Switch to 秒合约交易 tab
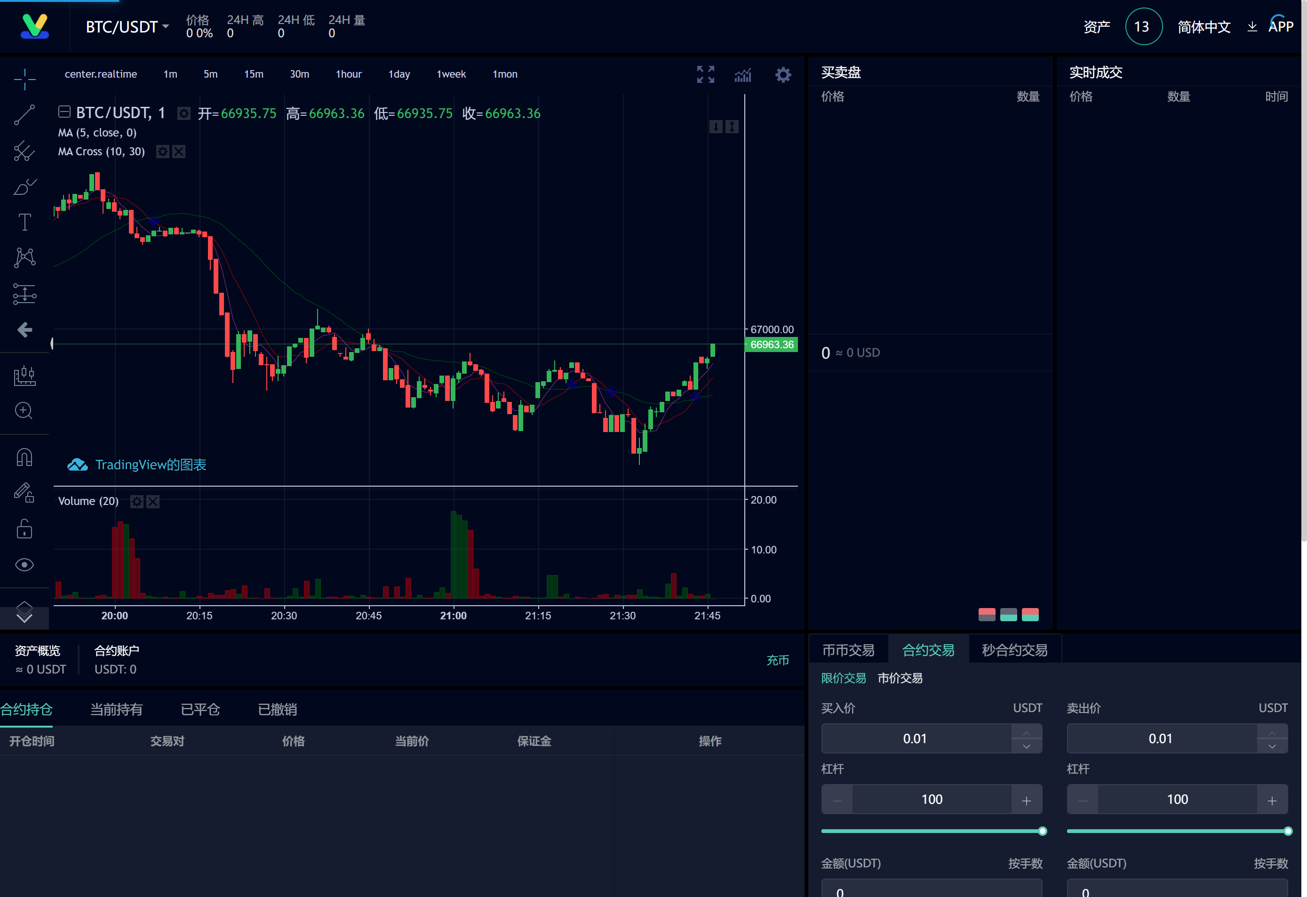 tap(1014, 649)
